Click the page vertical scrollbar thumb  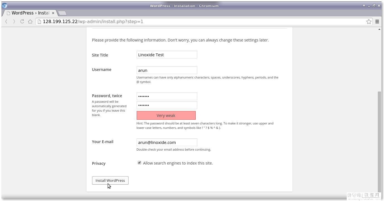click(x=380, y=142)
